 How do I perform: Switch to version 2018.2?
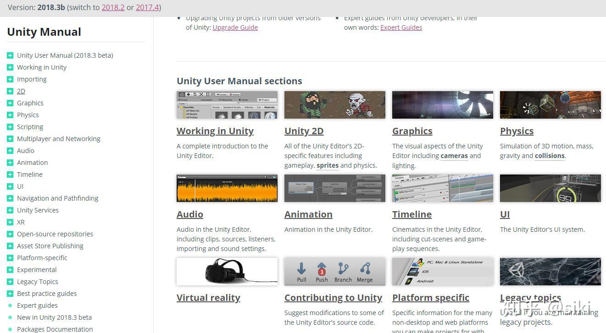point(113,7)
